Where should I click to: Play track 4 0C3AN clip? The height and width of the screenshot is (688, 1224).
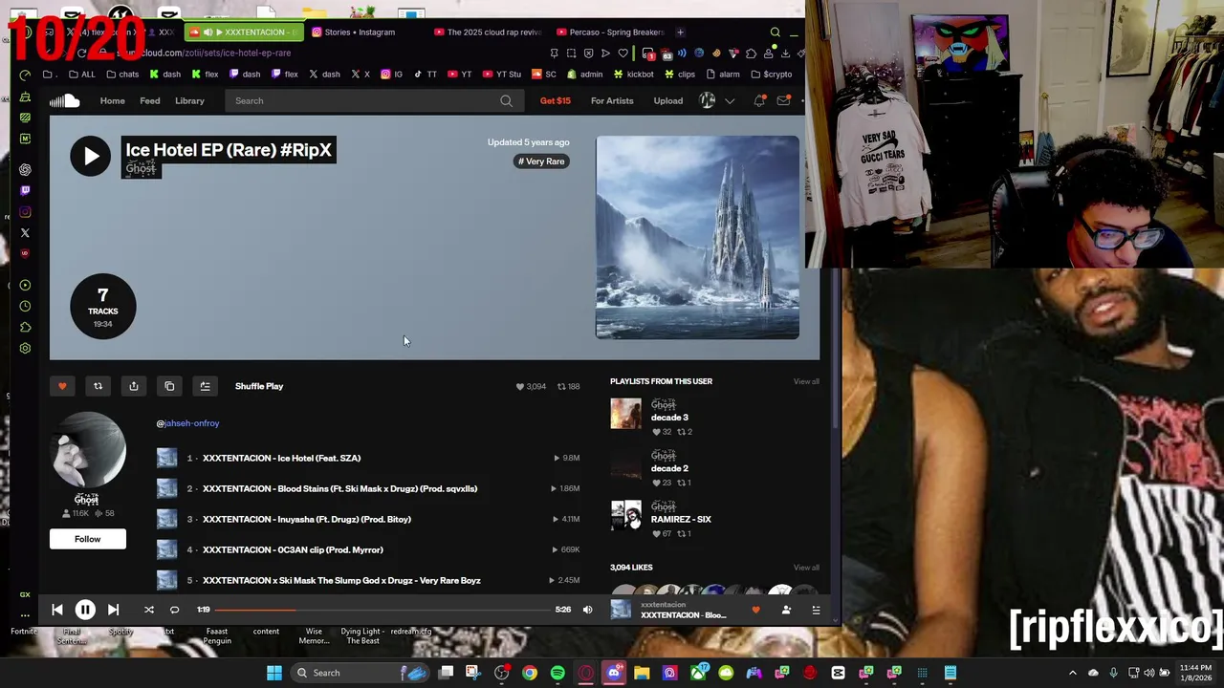point(293,549)
